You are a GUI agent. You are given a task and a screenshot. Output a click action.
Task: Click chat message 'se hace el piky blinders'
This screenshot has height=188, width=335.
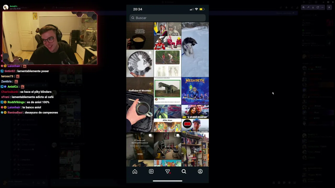point(36,92)
